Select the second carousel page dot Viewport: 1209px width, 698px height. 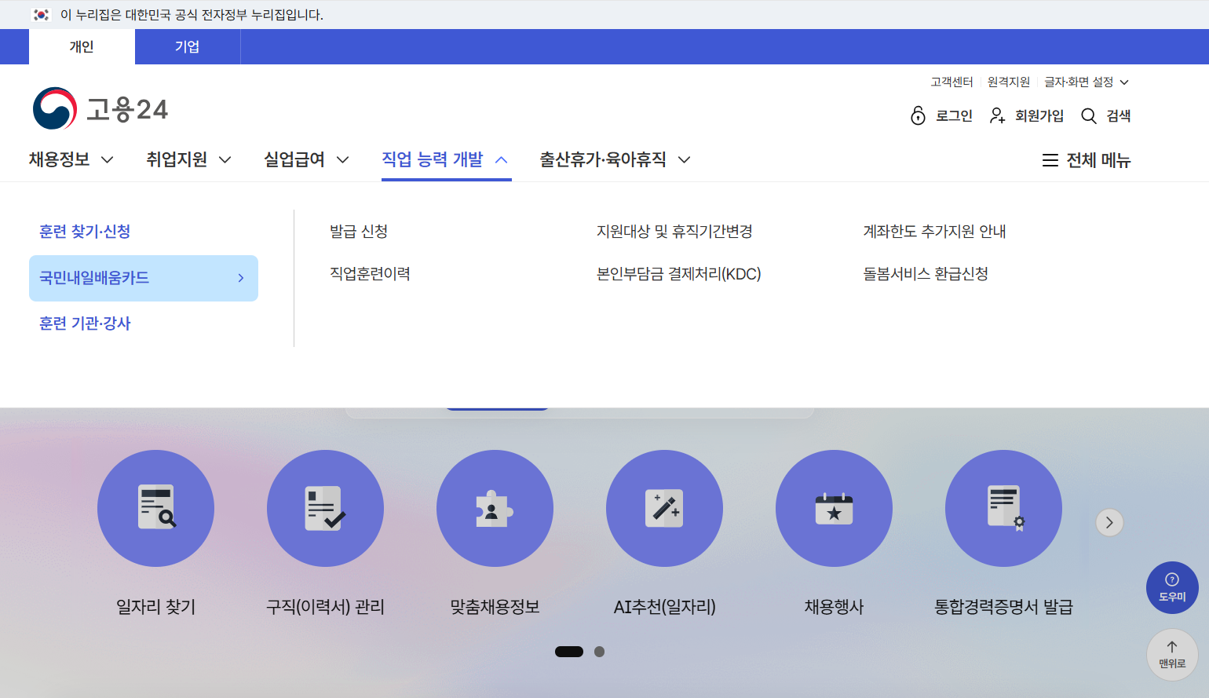pos(600,652)
